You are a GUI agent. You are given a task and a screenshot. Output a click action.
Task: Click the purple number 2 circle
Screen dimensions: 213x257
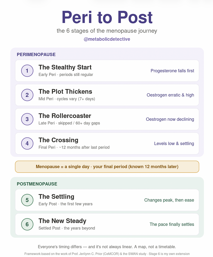click(x=27, y=95)
